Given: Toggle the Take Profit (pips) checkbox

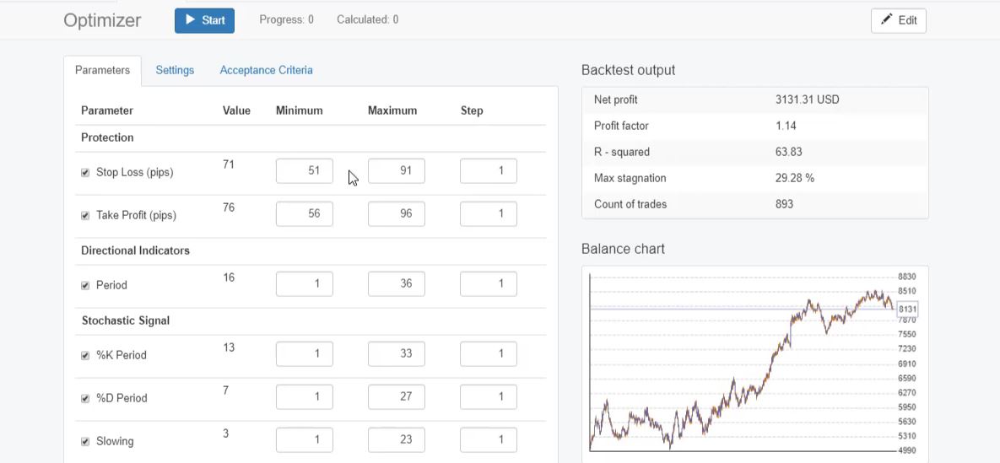Looking at the screenshot, I should point(85,216).
